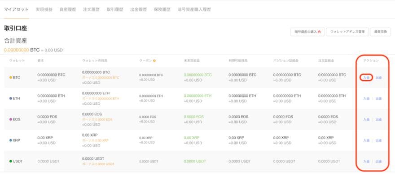The width and height of the screenshot is (395, 176).
Task: Click the orange XRP ボーナス amount
Action: (x=95, y=140)
